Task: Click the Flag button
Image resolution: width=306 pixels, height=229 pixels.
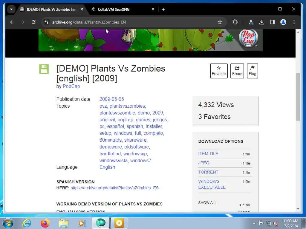Action: pos(252,71)
